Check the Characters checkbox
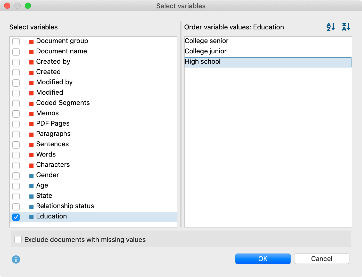Image resolution: width=362 pixels, height=277 pixels. pos(16,165)
